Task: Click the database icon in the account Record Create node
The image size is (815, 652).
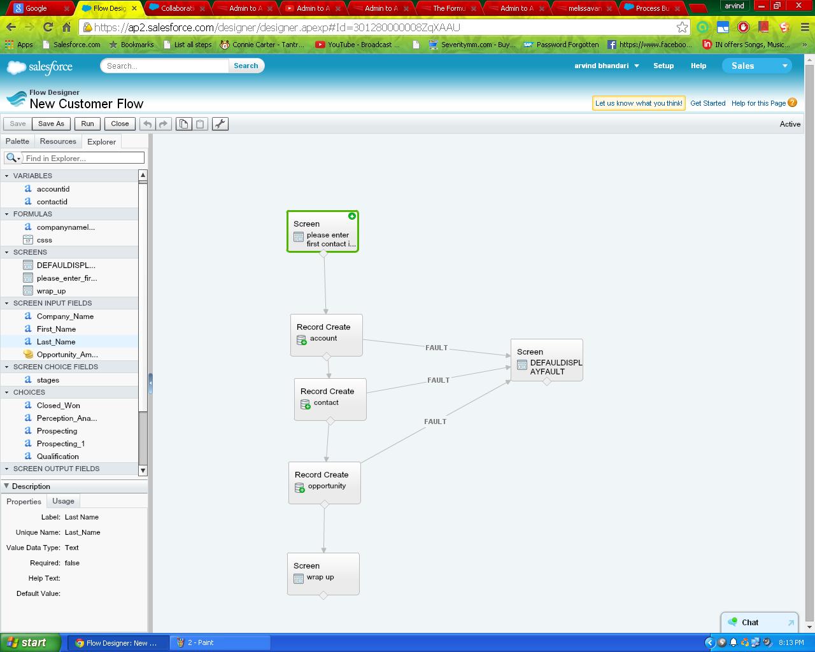Action: (302, 340)
